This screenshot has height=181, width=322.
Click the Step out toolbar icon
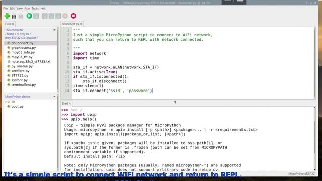pyautogui.click(x=58, y=16)
